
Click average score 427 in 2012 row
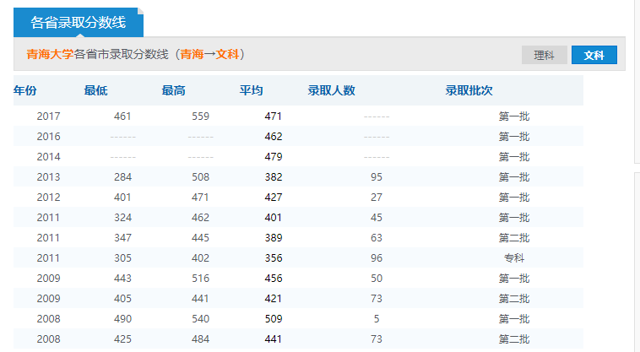tap(273, 198)
